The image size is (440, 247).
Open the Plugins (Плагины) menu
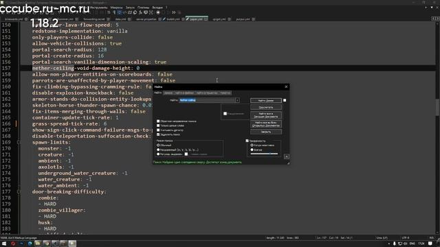click(x=144, y=8)
